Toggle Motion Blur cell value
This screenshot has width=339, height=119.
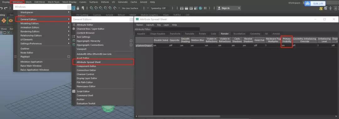tap(198, 45)
